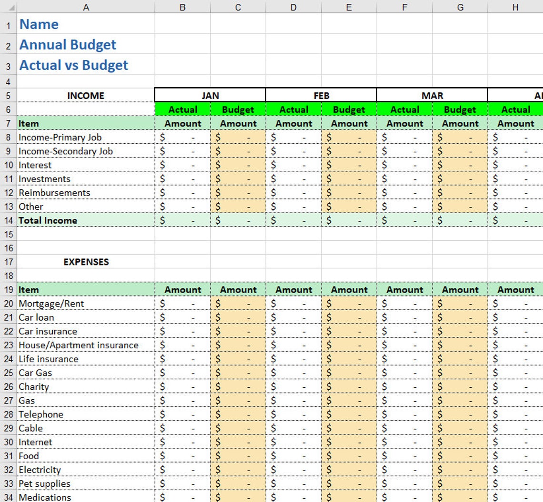Select the 'Other' income label
Viewport: 543px width, 502px height.
[x=86, y=206]
